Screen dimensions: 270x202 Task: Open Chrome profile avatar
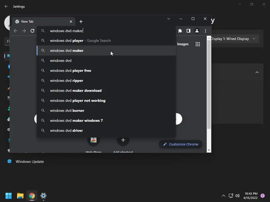197,31
